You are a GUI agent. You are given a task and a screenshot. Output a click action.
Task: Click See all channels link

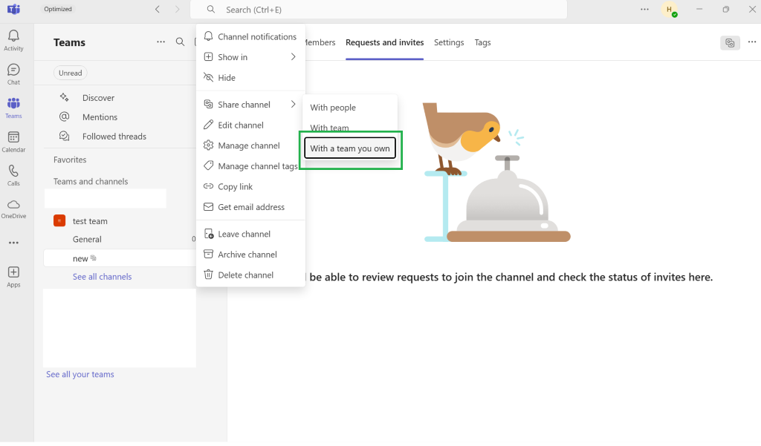[102, 277]
